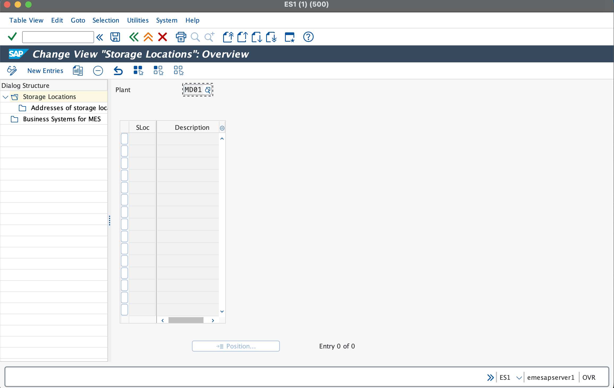614x388 pixels.
Task: Focus the transaction command field
Action: 58,37
